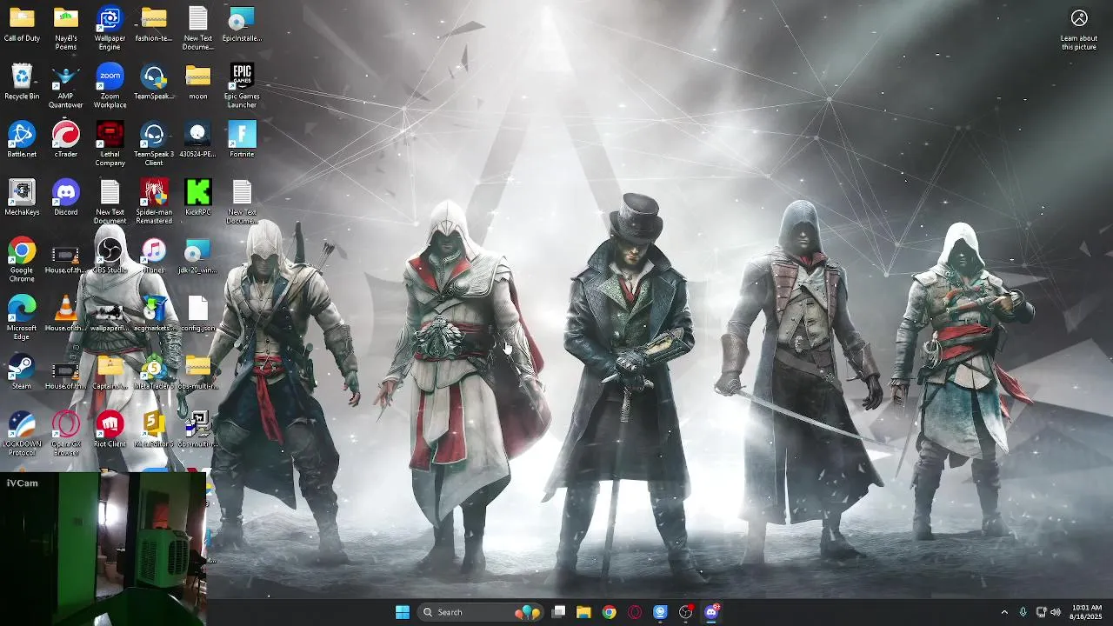Open KickRPC desktop icon

198,199
